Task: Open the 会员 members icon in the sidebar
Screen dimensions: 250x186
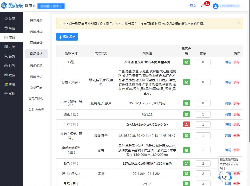Action: tap(6, 56)
